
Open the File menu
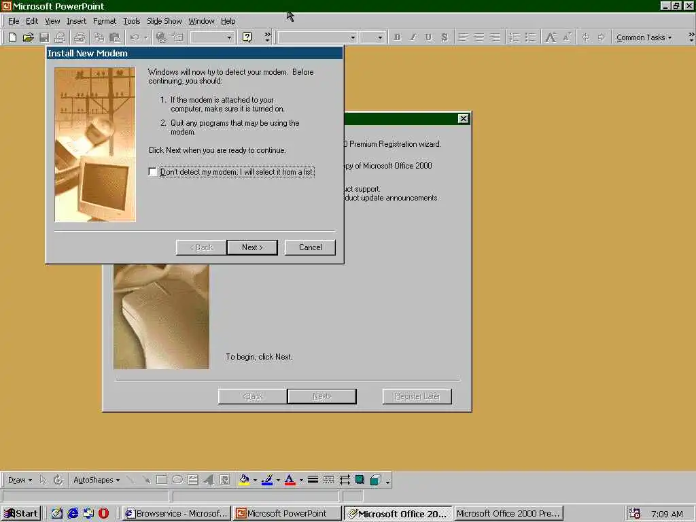point(14,21)
